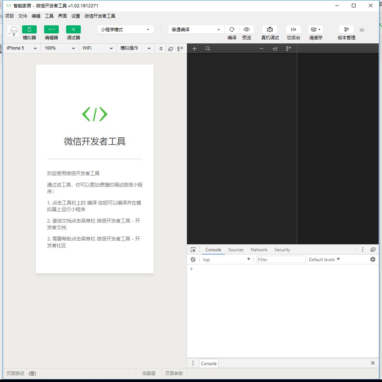
Task: Open the clear cache (清缓存) dropdown
Action: [316, 29]
